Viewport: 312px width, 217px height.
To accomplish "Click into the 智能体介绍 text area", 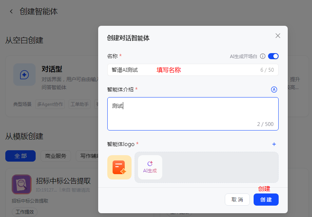I will [x=193, y=114].
